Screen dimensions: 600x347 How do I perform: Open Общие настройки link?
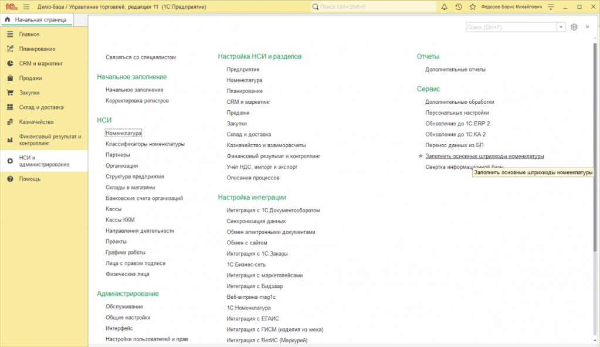[128, 318]
